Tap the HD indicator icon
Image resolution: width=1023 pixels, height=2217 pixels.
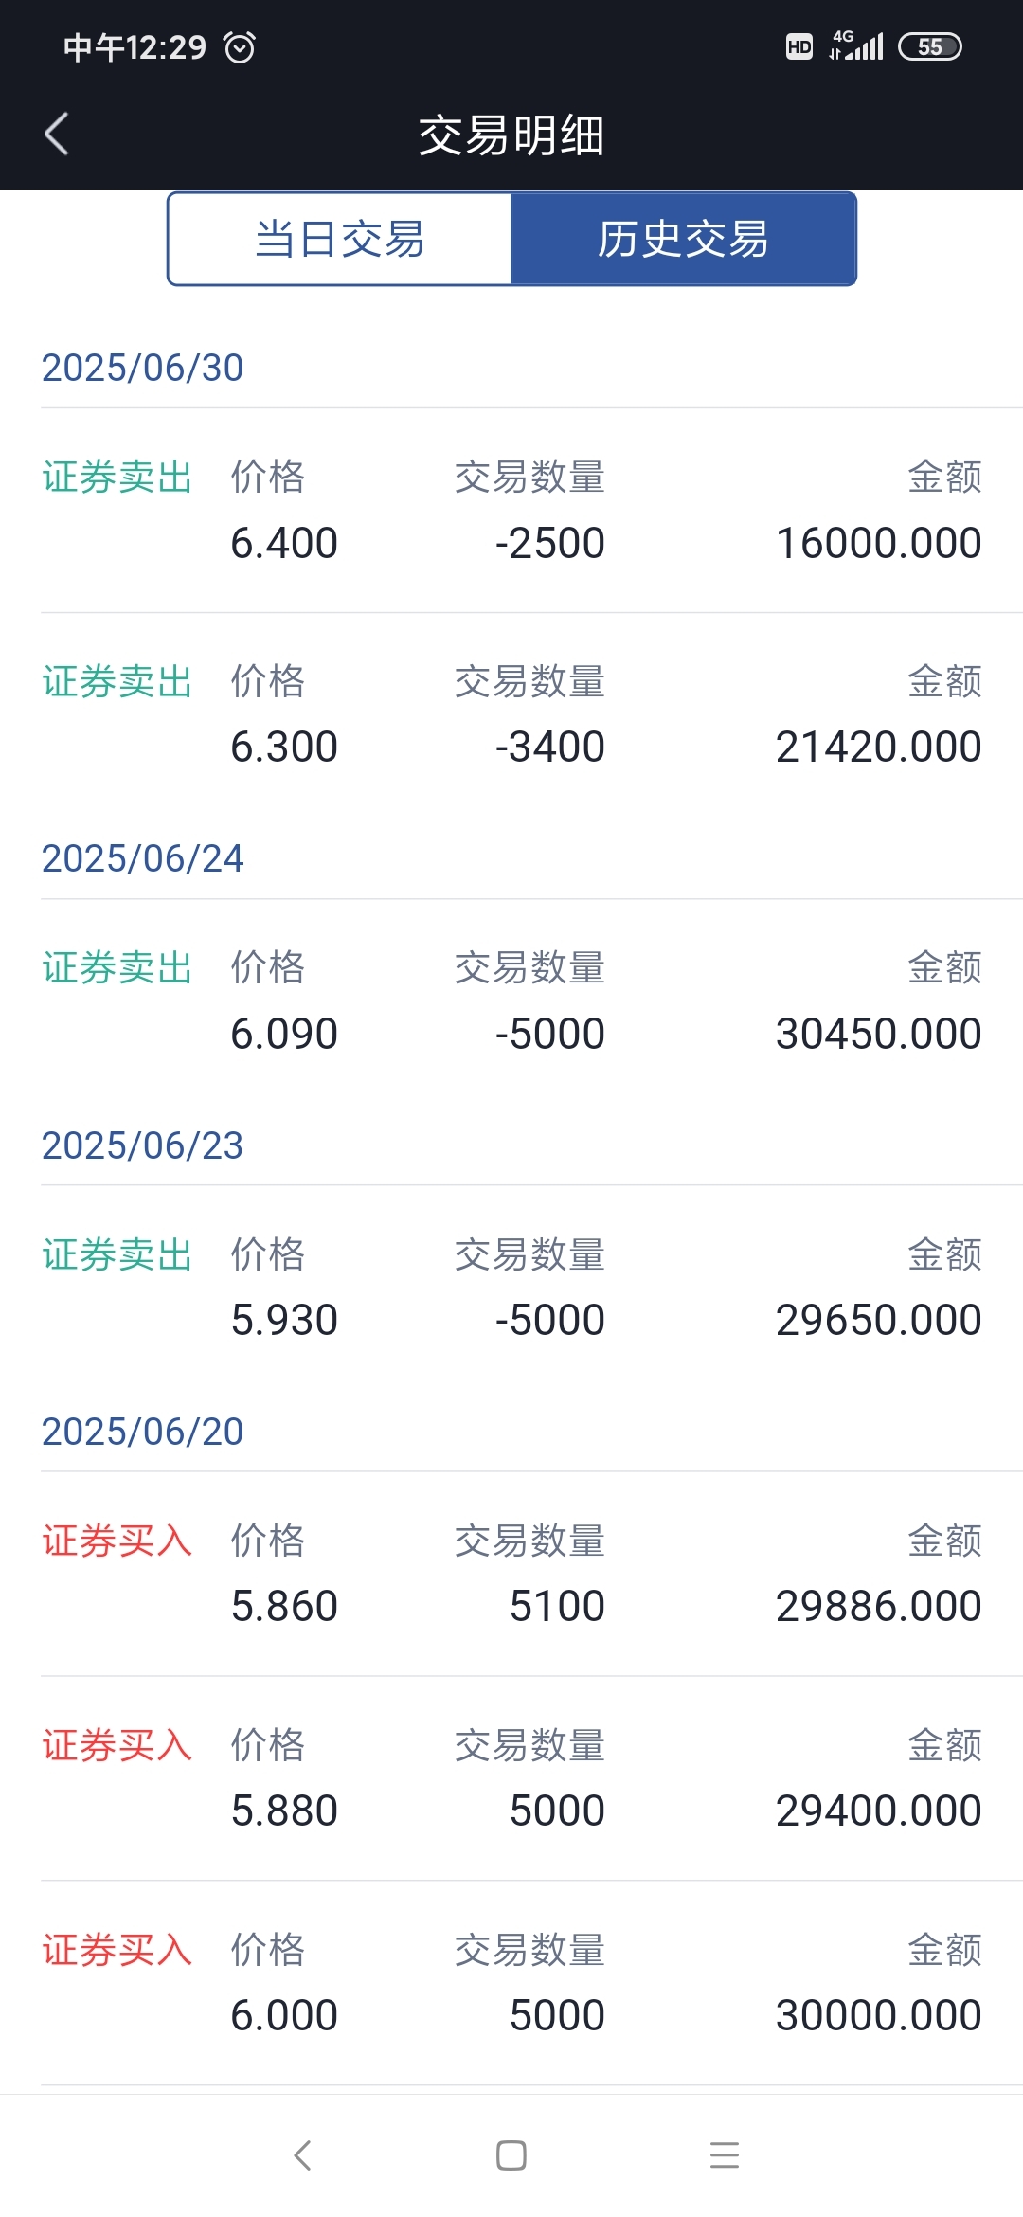tap(799, 46)
